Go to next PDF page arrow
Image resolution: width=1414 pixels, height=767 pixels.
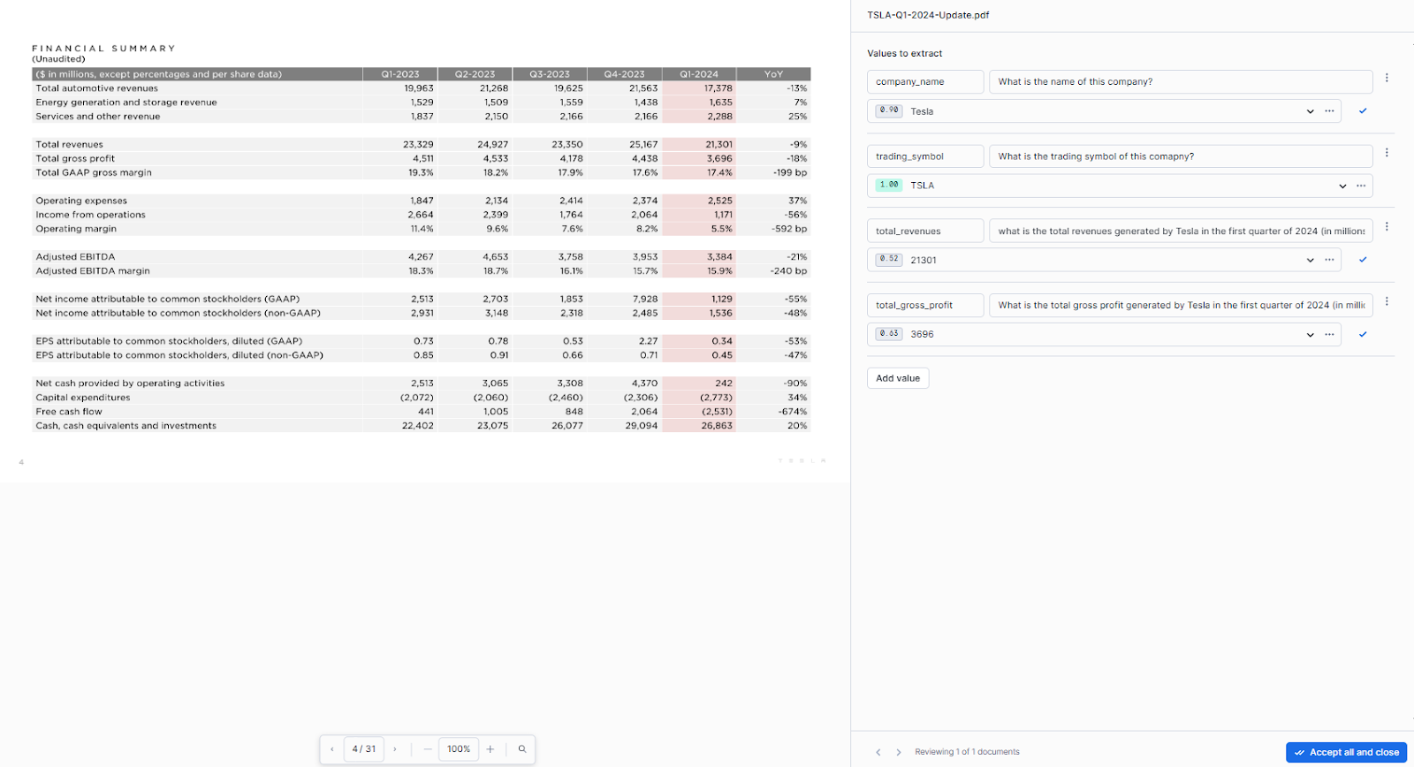click(395, 749)
